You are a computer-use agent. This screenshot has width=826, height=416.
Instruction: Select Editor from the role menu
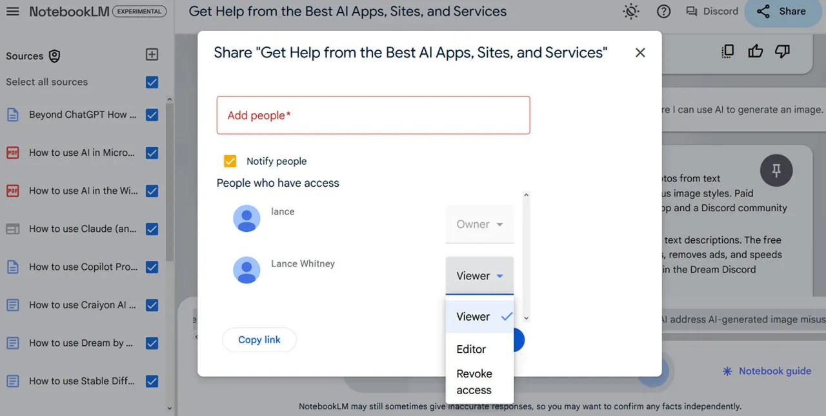[472, 349]
